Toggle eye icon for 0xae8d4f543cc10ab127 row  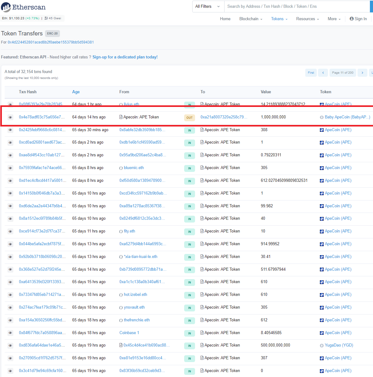10,155
